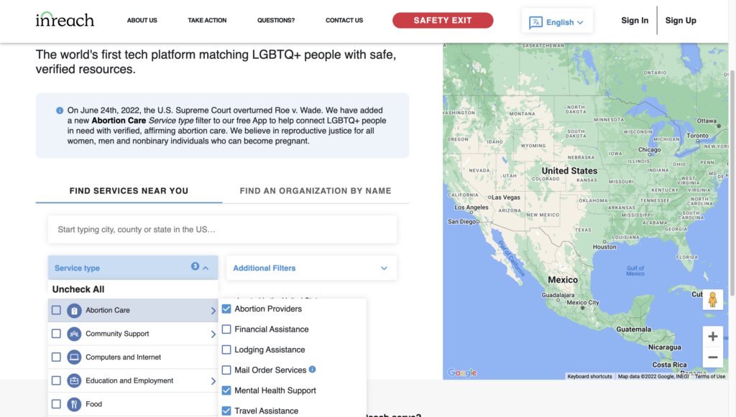
Task: Click the Mexico City label on the map
Action: coord(582,303)
